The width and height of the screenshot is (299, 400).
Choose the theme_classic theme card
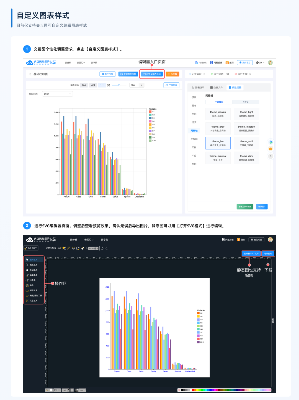click(218, 114)
